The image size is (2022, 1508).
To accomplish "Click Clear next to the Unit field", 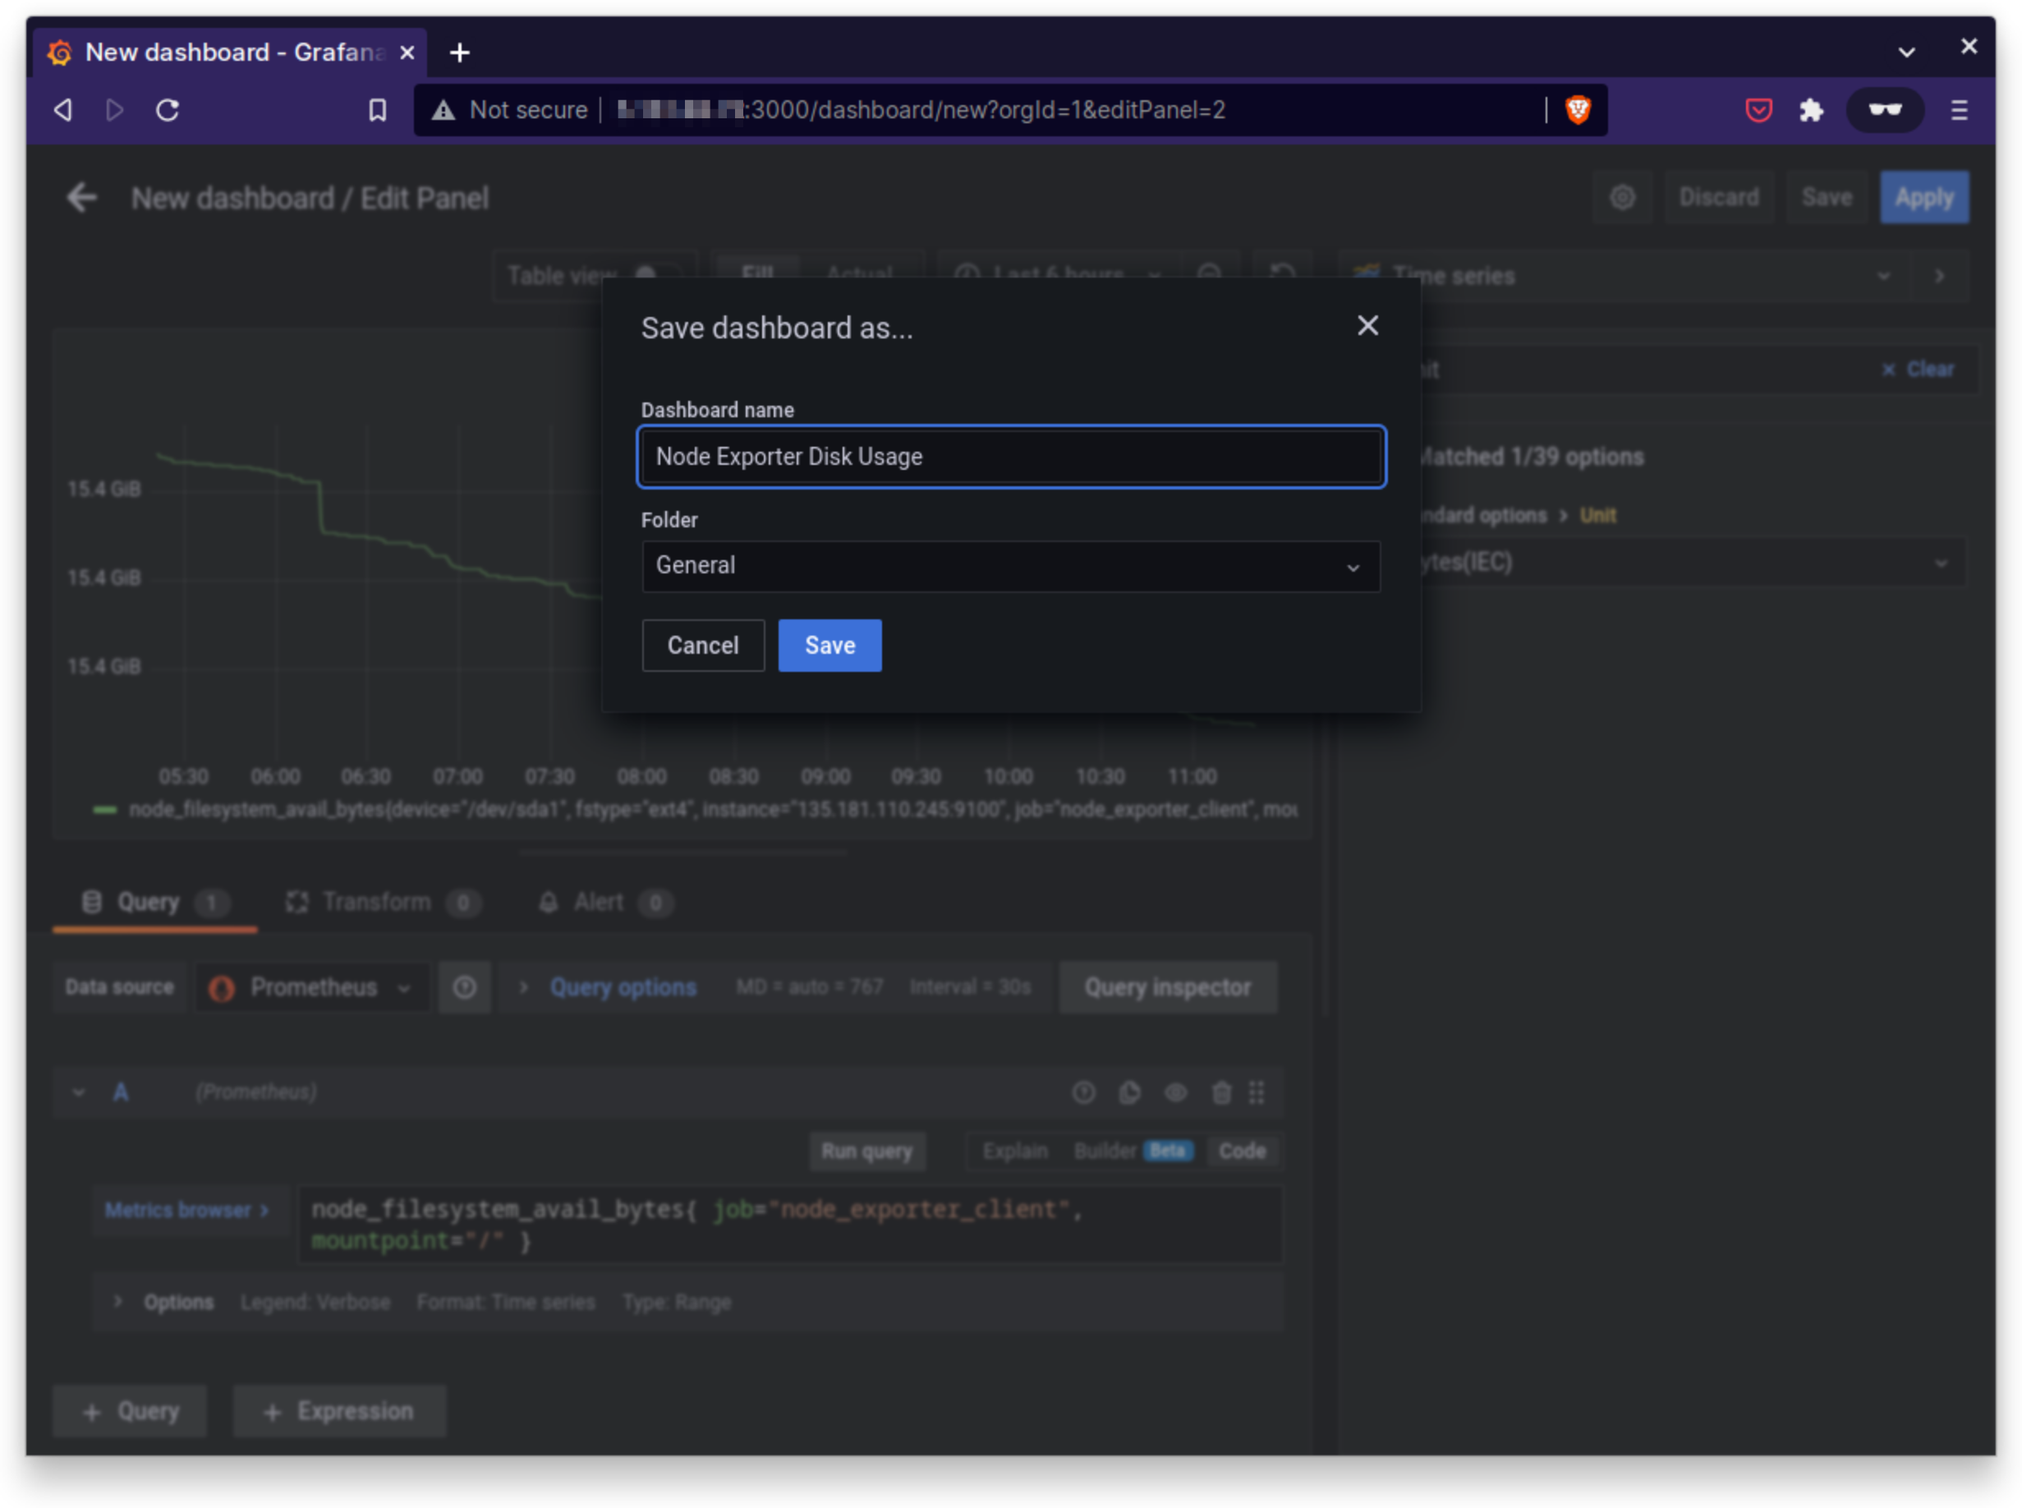I will (x=1920, y=369).
